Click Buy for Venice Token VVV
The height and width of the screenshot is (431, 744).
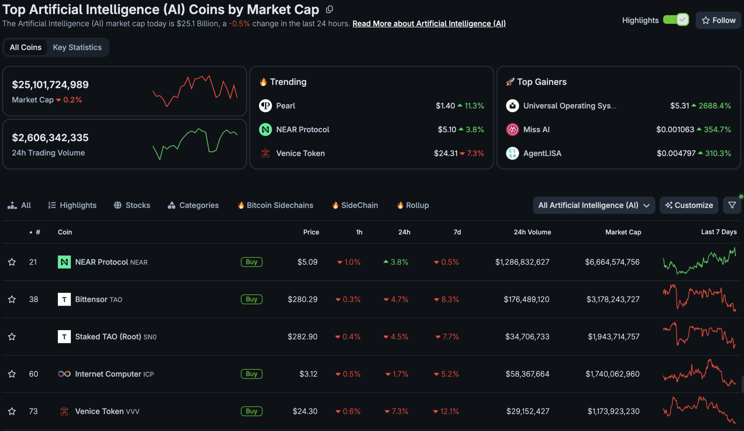pyautogui.click(x=252, y=411)
